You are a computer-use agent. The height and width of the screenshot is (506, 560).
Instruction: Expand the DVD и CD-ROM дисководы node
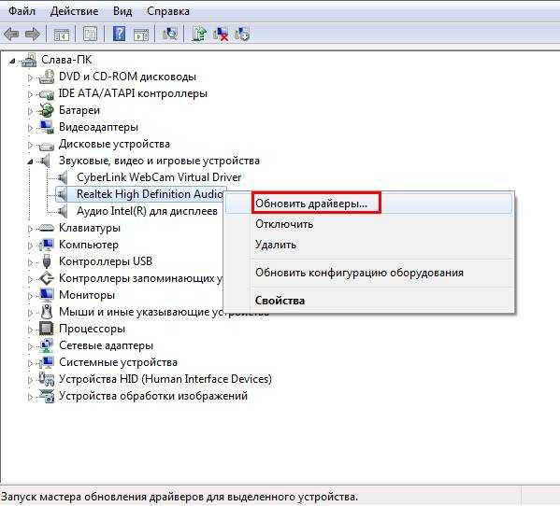coord(30,77)
